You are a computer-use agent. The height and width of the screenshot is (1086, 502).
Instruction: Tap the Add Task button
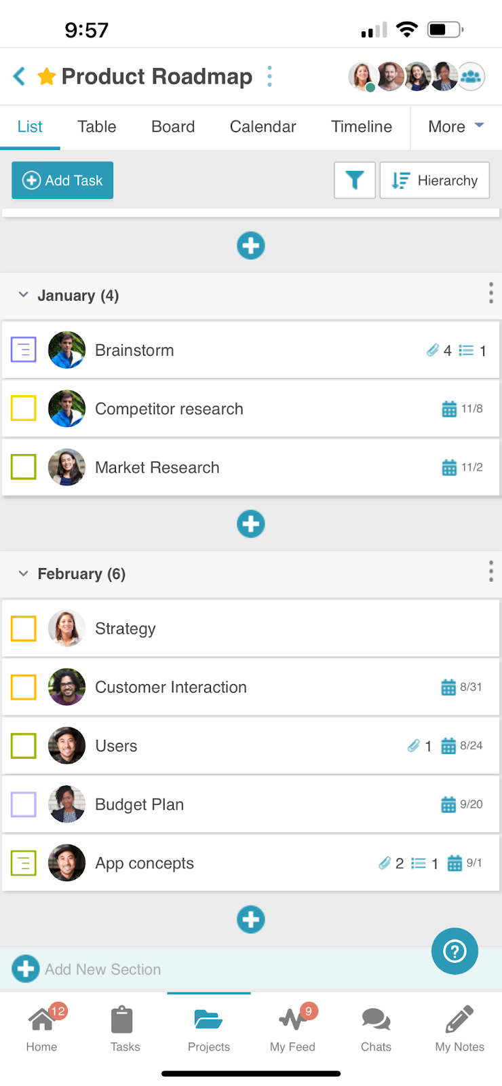pos(62,181)
